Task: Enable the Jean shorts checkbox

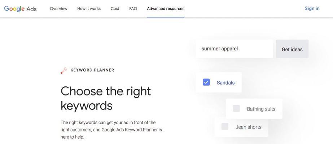Action: [x=225, y=126]
